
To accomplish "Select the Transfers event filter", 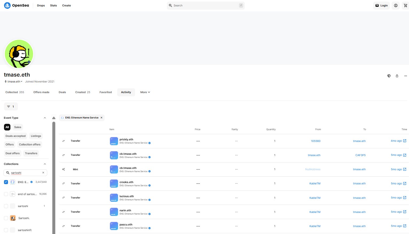I will coord(31,153).
